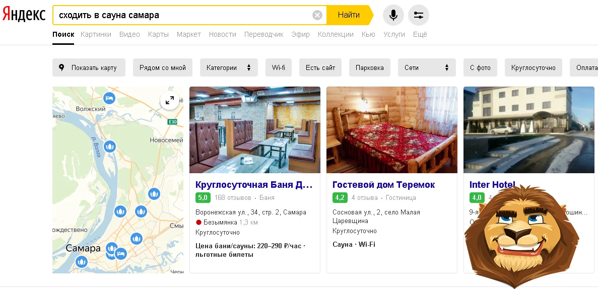Expand the map with fullscreen icon
This screenshot has height=289, width=598.
(x=169, y=101)
